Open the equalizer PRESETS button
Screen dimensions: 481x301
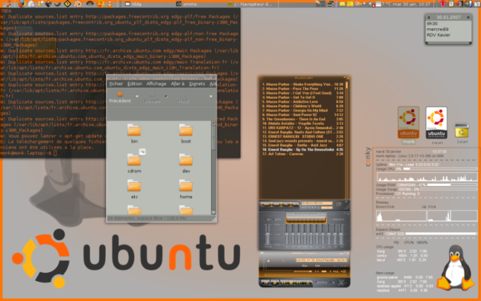tap(339, 220)
